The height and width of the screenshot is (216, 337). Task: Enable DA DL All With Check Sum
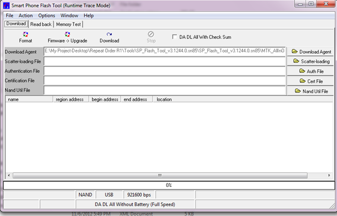click(x=175, y=37)
